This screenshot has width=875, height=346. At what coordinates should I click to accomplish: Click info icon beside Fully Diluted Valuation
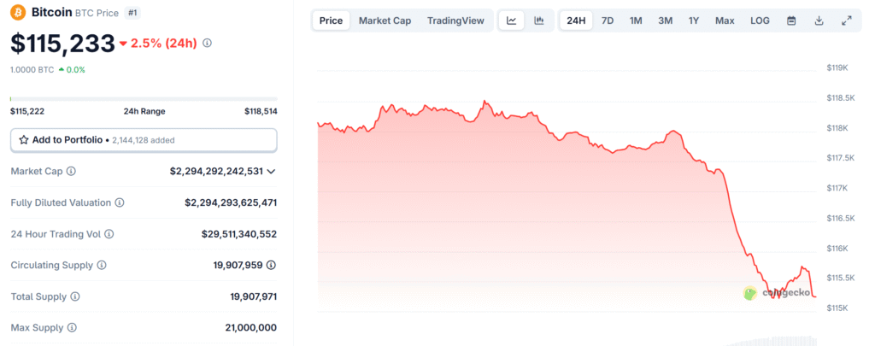(120, 202)
